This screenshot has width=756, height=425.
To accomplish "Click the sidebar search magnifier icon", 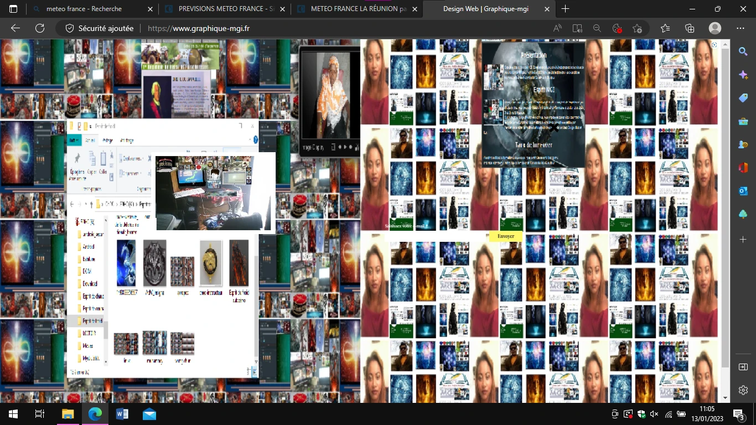I will (743, 51).
